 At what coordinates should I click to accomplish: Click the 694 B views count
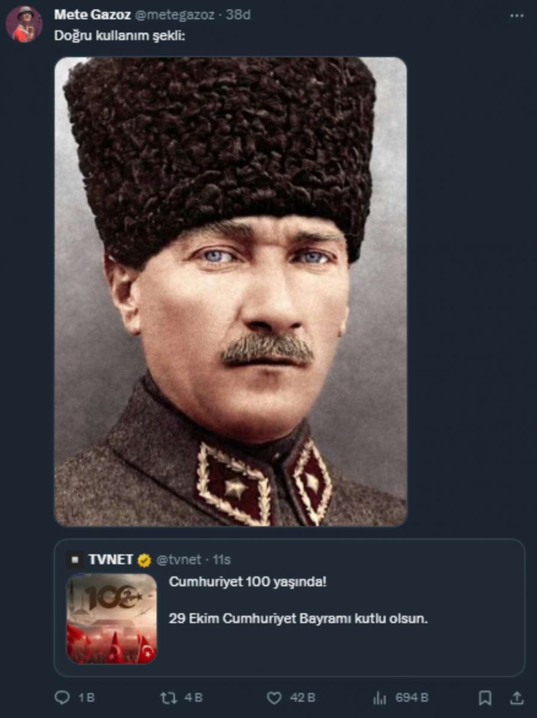pos(411,698)
